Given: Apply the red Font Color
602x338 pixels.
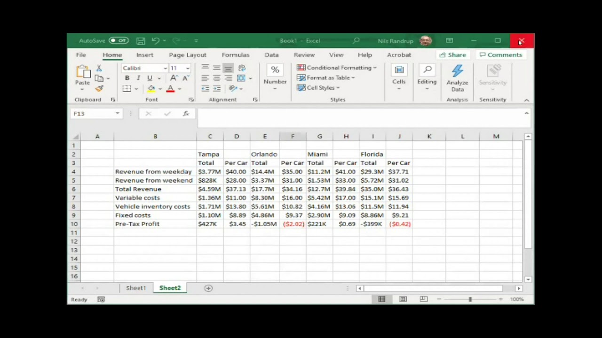Looking at the screenshot, I should coord(170,88).
